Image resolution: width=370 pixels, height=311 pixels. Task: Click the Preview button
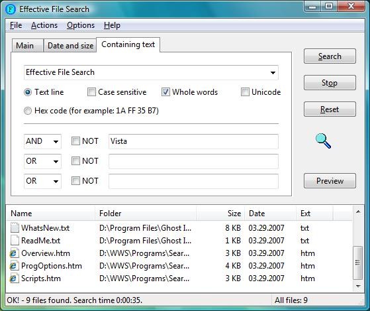pos(330,181)
